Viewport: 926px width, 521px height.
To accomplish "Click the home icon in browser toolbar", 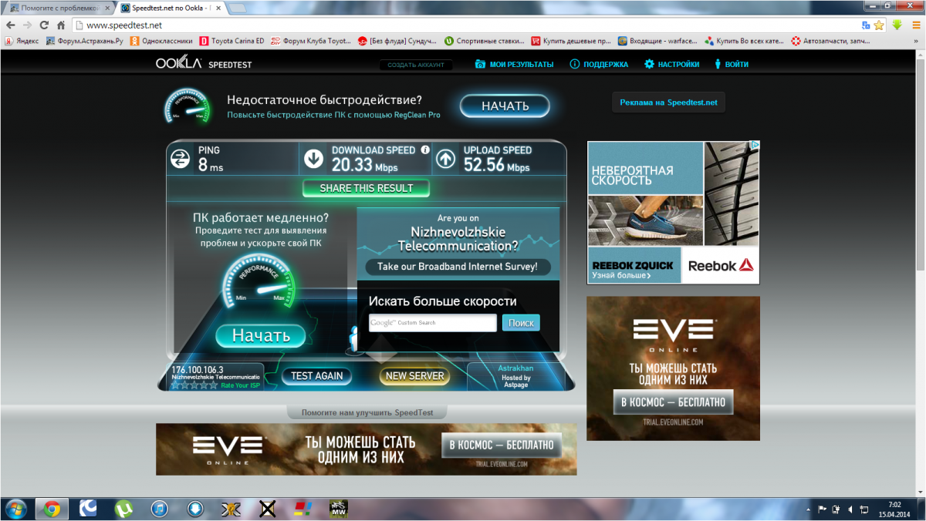I will [61, 25].
